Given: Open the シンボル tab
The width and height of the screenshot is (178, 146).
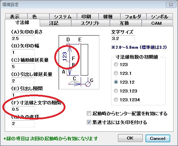Looking at the screenshot, I should pyautogui.click(x=160, y=17).
